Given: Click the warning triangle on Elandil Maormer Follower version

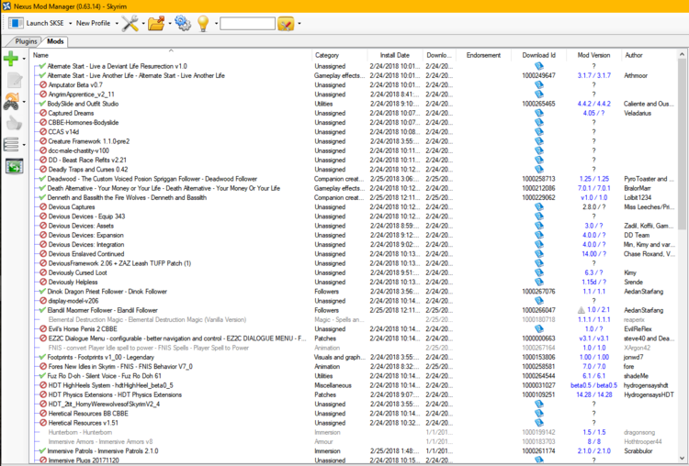Looking at the screenshot, I should tap(581, 310).
